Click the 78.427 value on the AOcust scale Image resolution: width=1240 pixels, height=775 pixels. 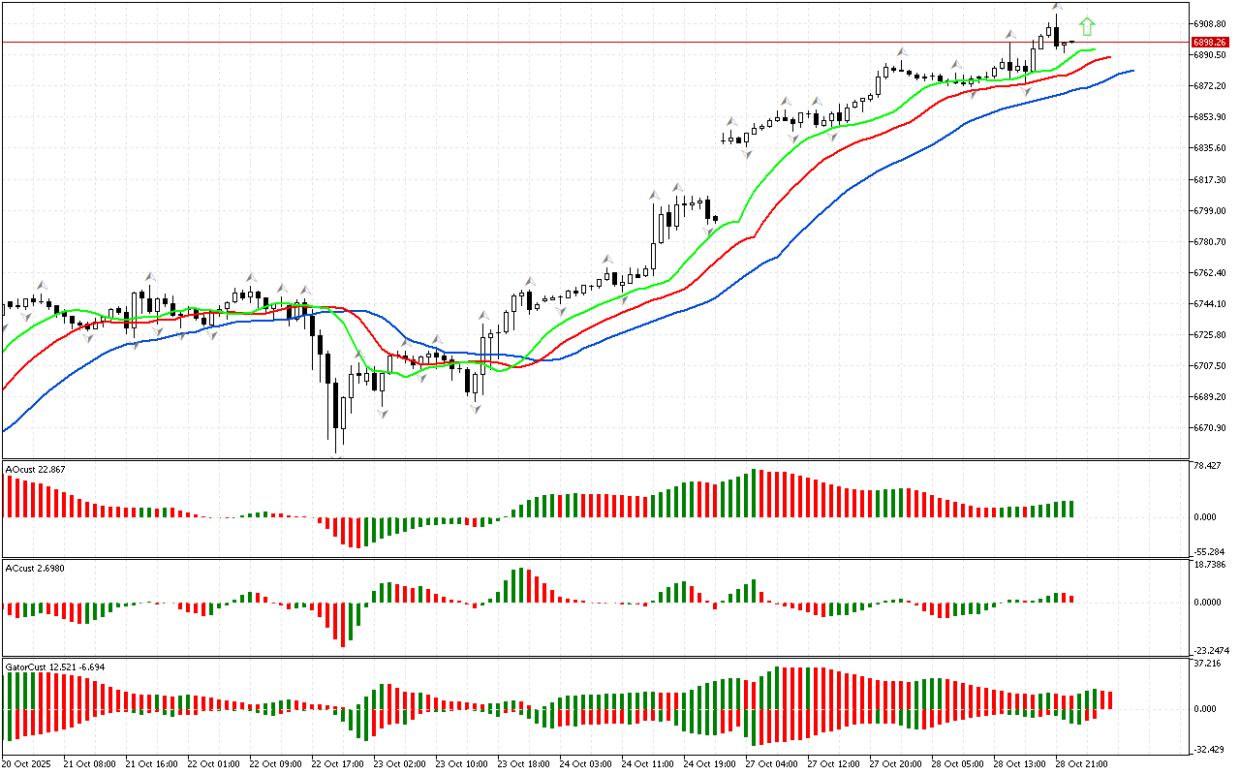click(1206, 466)
